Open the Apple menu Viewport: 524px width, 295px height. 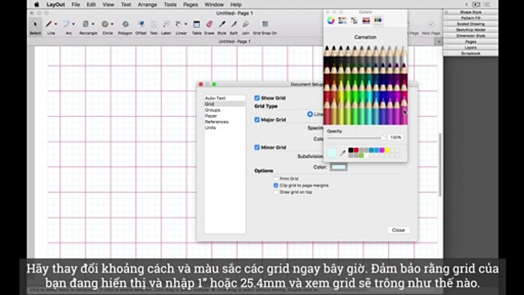tap(36, 5)
